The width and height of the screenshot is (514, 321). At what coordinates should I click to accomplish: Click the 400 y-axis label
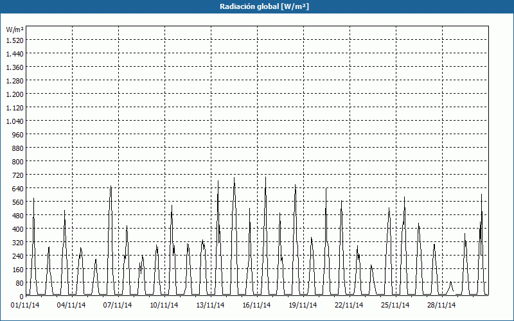[x=18, y=229]
